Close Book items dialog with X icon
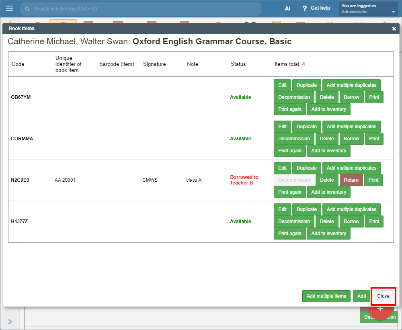402x330 pixels. (394, 29)
